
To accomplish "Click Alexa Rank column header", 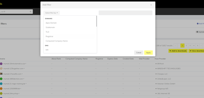I will (56, 59).
